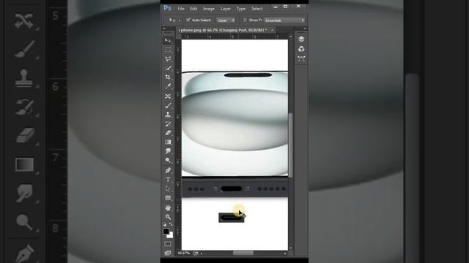Select the Smudge tool

[168, 151]
